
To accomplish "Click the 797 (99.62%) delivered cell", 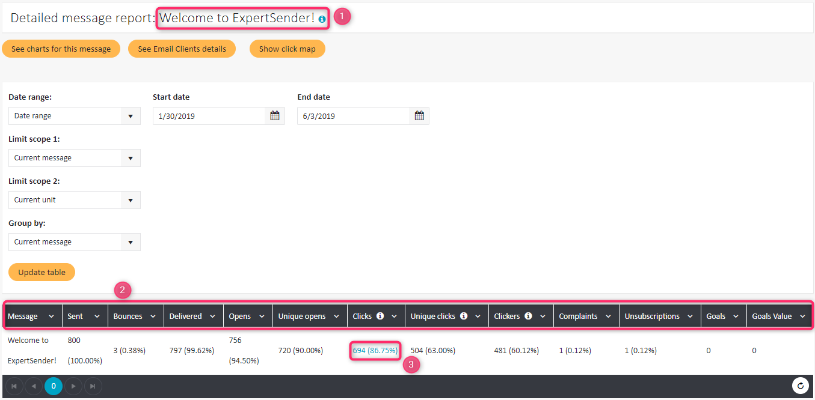I will (192, 350).
